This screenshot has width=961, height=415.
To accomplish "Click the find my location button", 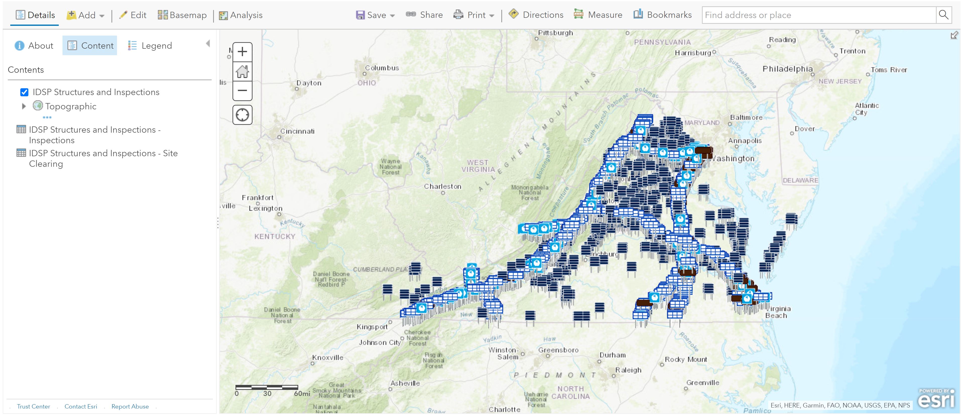I will tap(242, 115).
